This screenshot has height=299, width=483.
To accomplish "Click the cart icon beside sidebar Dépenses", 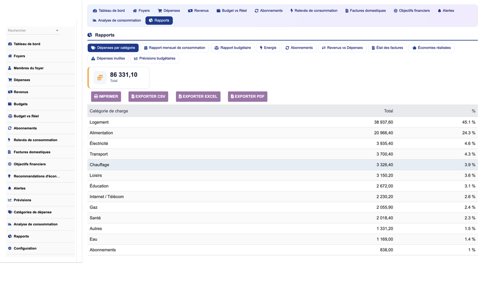I will [10, 80].
